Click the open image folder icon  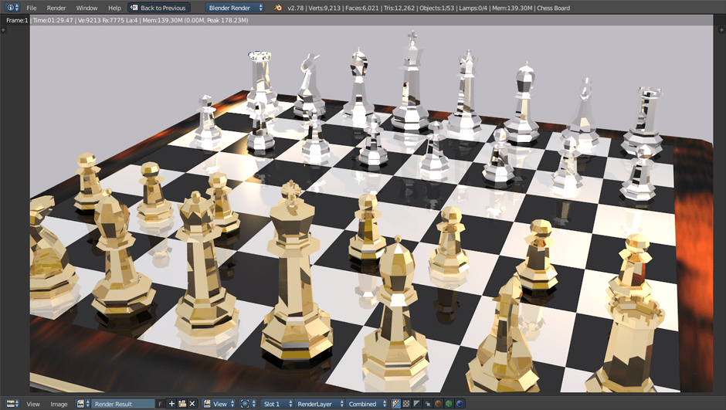point(182,404)
